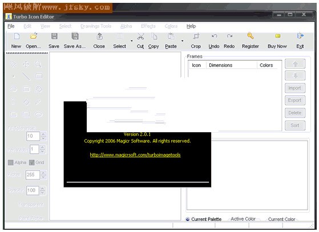Click the Undo arrow icon
Viewport: 319px width, 232px height.
tap(214, 36)
